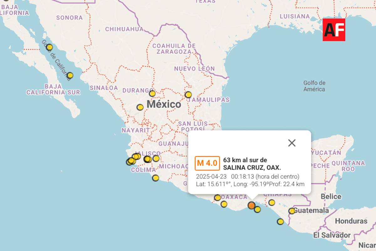Click the Honduras country label

[351, 221]
